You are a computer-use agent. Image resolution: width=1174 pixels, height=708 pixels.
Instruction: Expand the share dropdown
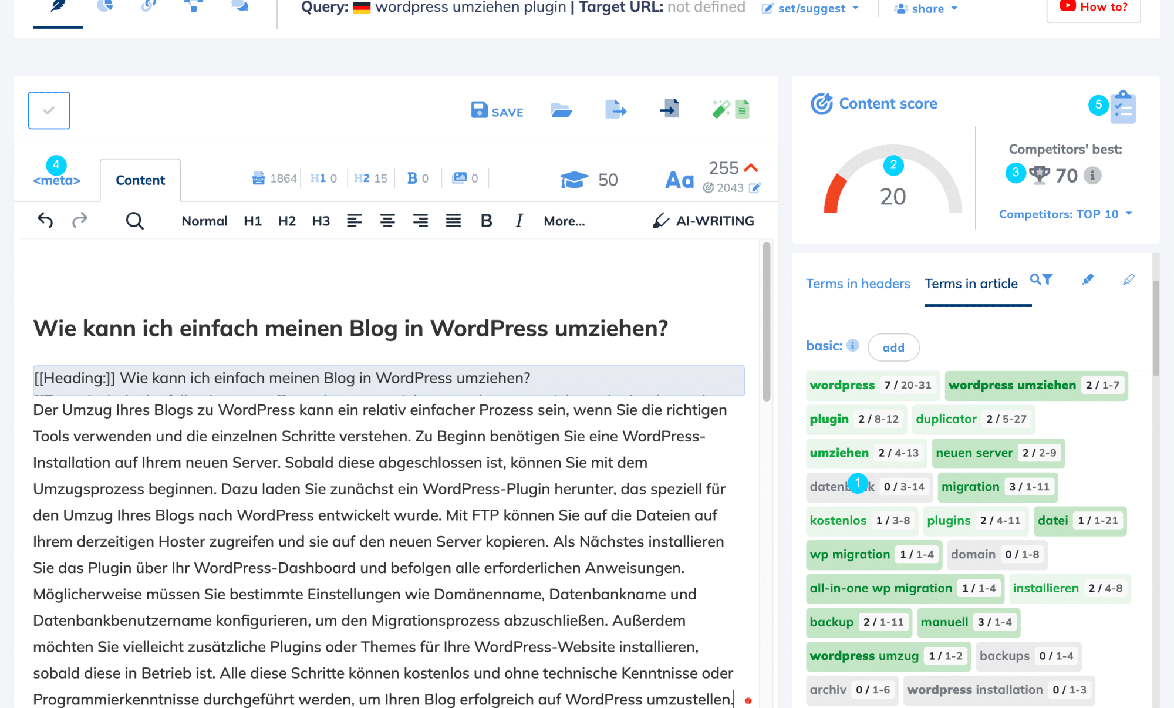click(x=926, y=8)
